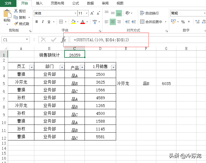Screen dimensions: 206x163
Task: Open the 产品 filter dropdown
Action: tap(82, 67)
